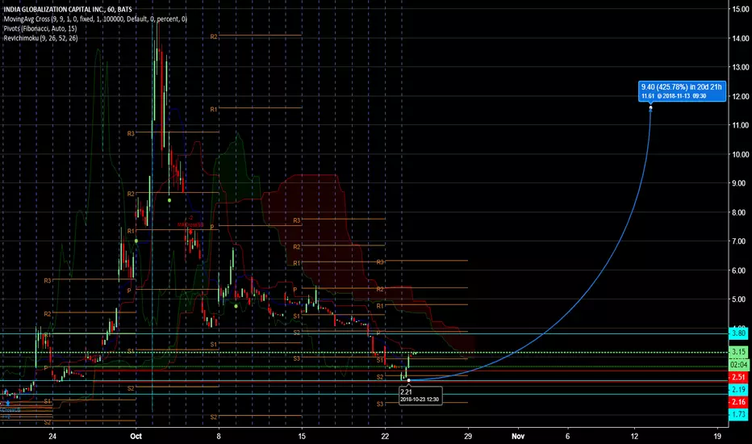Select the end point of the blue forecast curve
This screenshot has width=752, height=444.
coord(651,108)
